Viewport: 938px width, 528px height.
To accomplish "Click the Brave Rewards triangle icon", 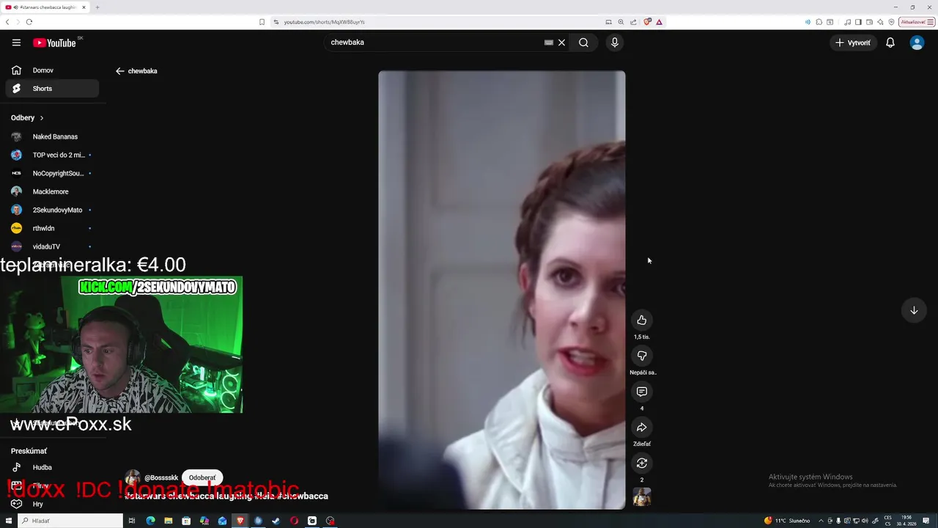I will [659, 22].
